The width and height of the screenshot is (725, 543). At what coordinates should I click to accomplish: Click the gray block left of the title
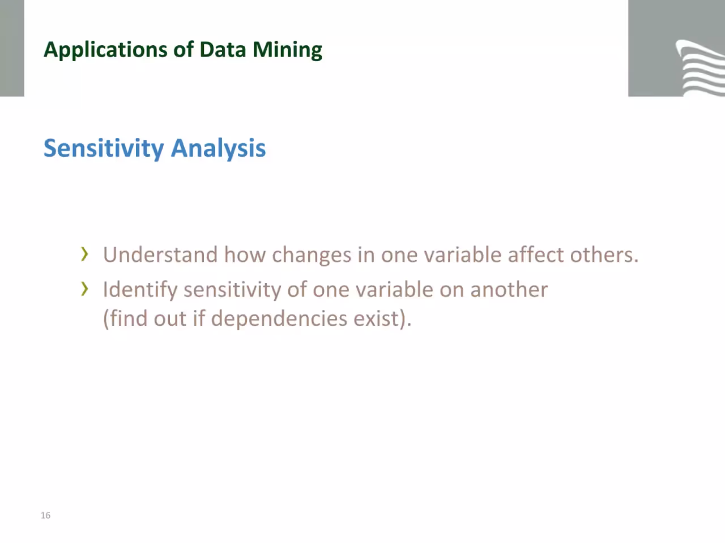coord(12,48)
